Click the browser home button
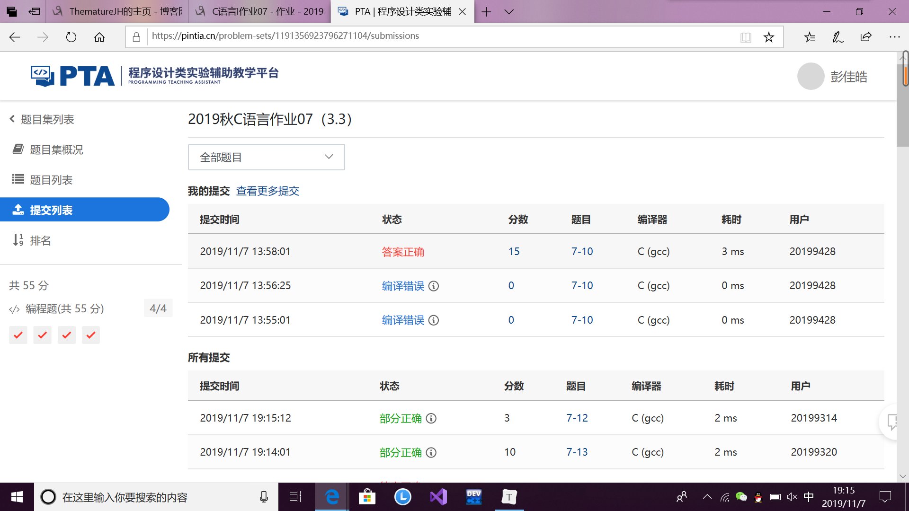 coord(99,37)
